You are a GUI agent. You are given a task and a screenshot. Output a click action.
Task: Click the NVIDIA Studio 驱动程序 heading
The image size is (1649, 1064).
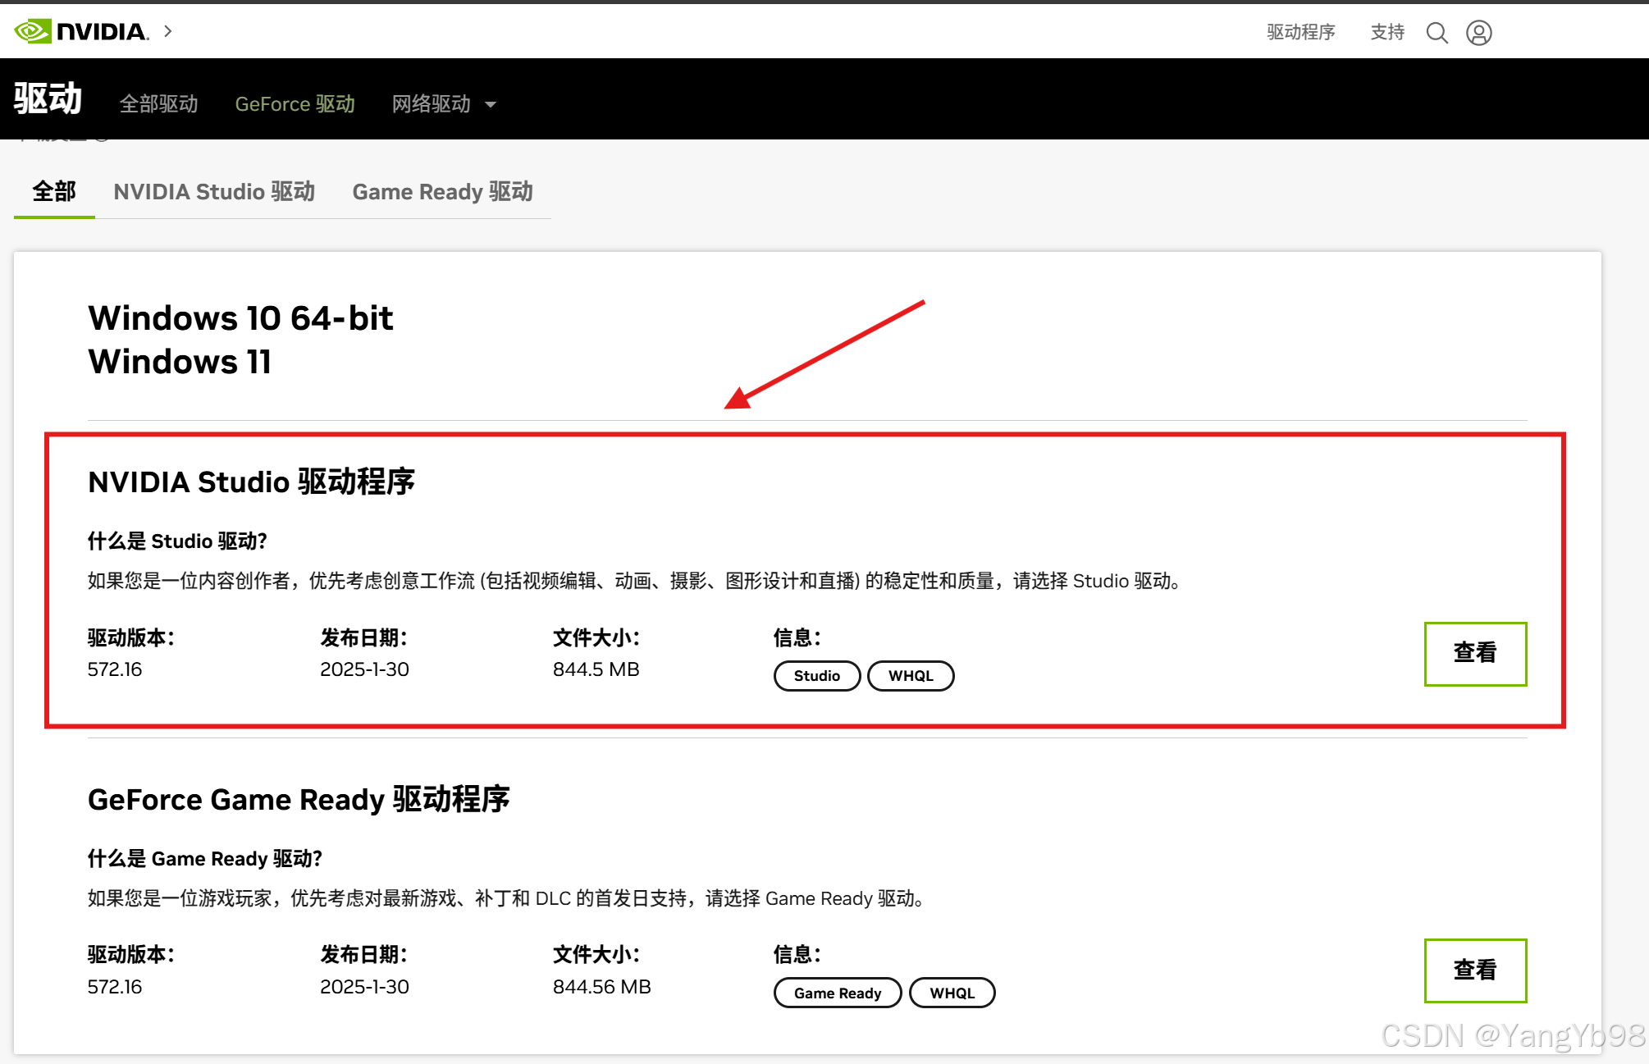252,482
